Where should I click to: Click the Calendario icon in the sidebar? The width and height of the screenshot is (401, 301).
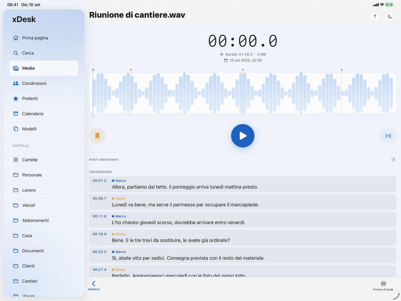click(x=16, y=114)
